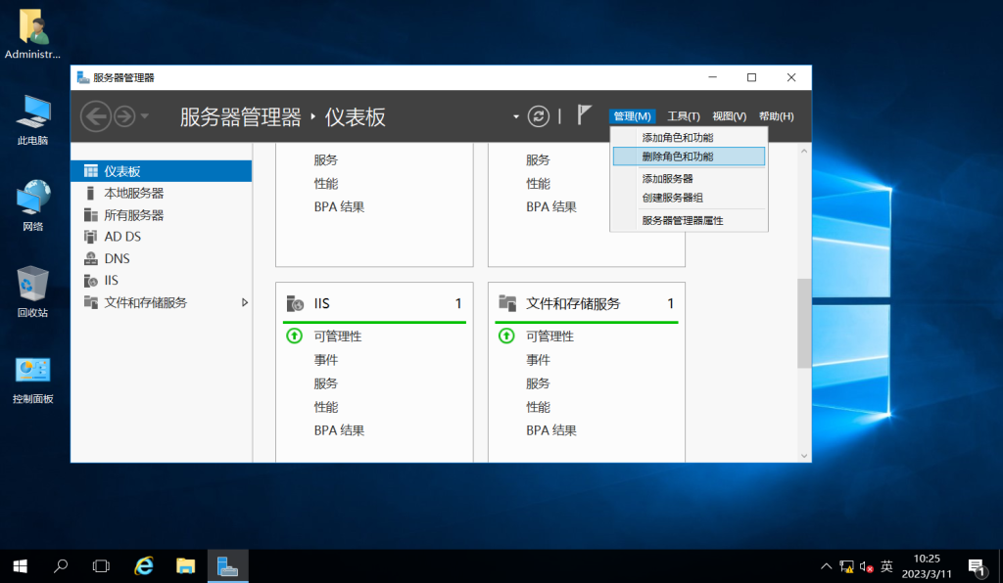Open 性能 in the IIS tile
Image resolution: width=1003 pixels, height=583 pixels.
click(325, 407)
